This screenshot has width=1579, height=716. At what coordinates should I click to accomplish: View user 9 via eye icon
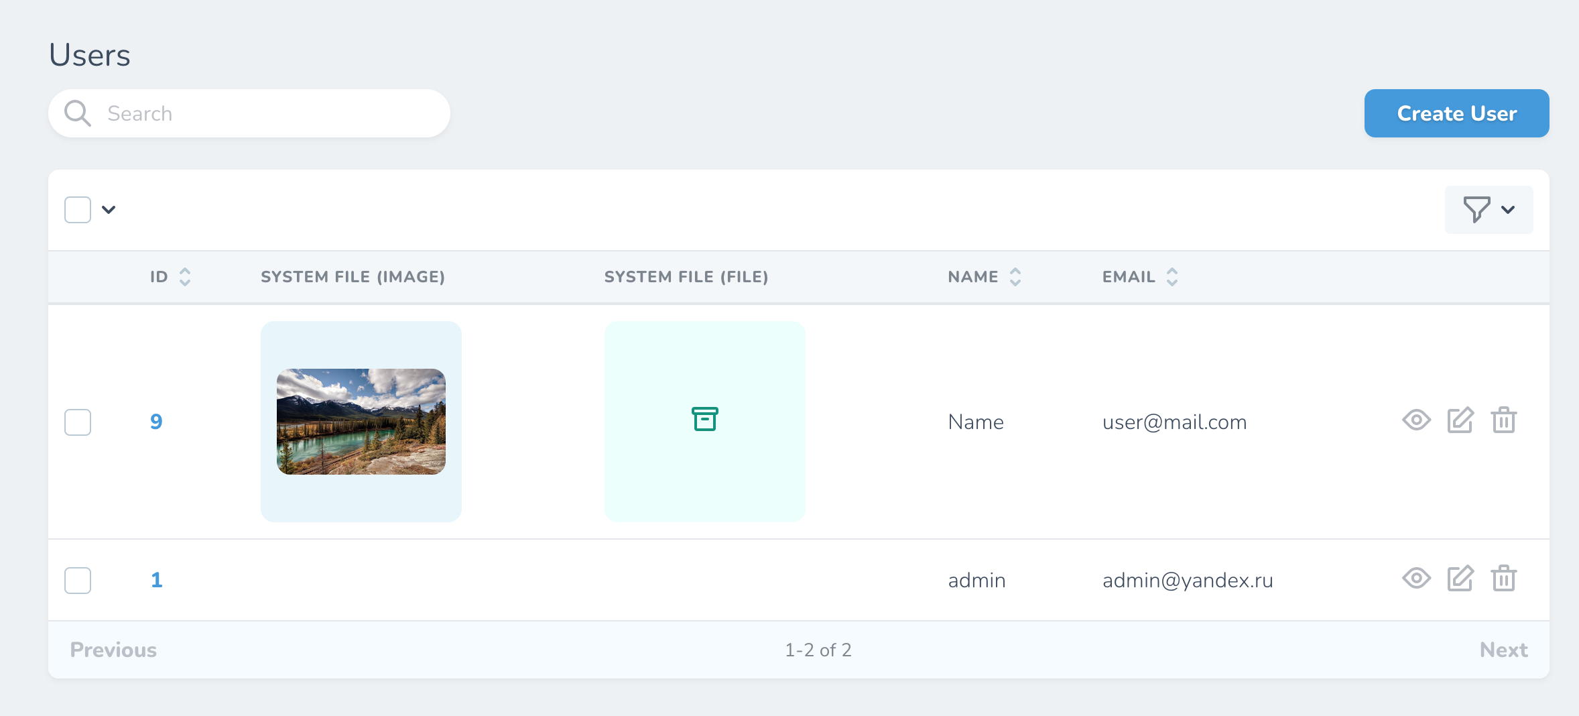pos(1415,420)
